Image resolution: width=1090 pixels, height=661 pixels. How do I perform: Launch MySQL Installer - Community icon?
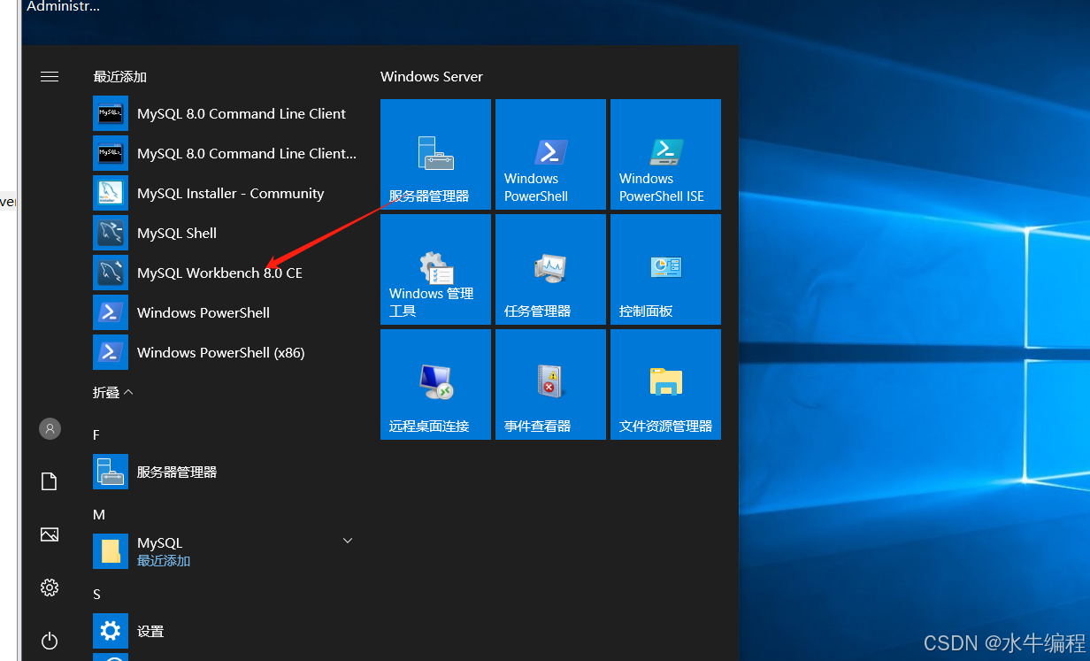point(111,193)
